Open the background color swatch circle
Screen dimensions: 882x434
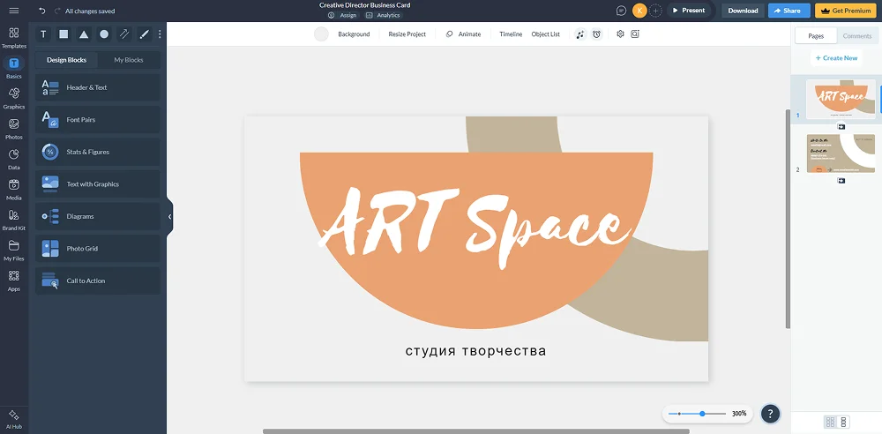[x=321, y=34]
